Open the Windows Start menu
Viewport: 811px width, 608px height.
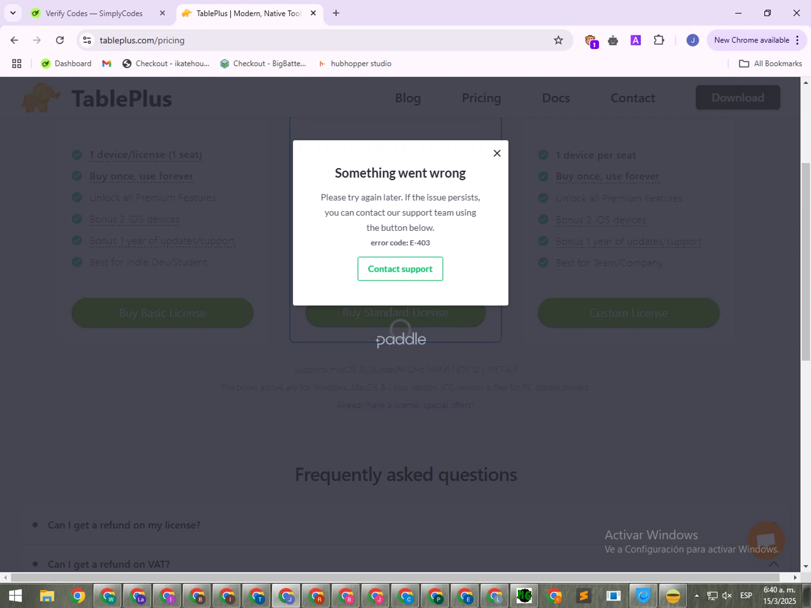(x=15, y=596)
